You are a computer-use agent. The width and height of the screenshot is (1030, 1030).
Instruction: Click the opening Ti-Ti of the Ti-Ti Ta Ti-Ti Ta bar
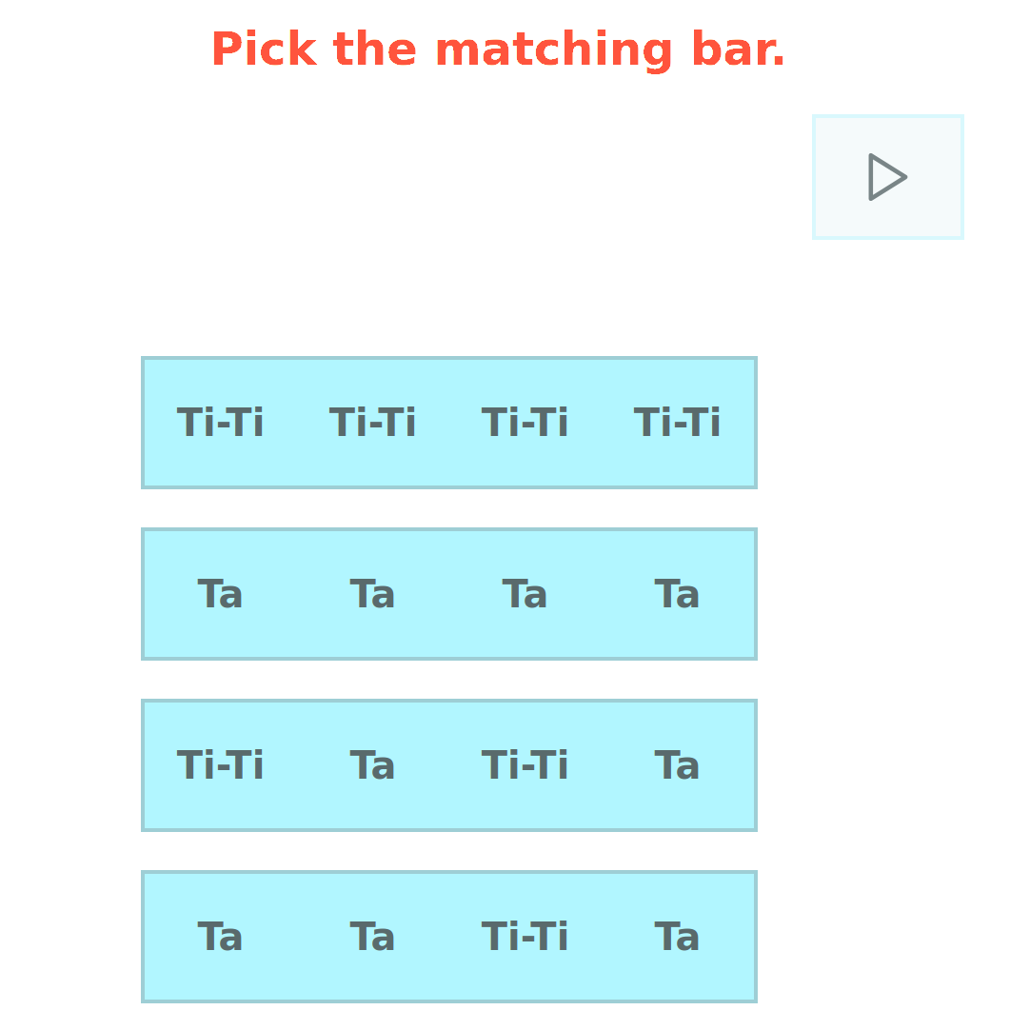tap(220, 765)
